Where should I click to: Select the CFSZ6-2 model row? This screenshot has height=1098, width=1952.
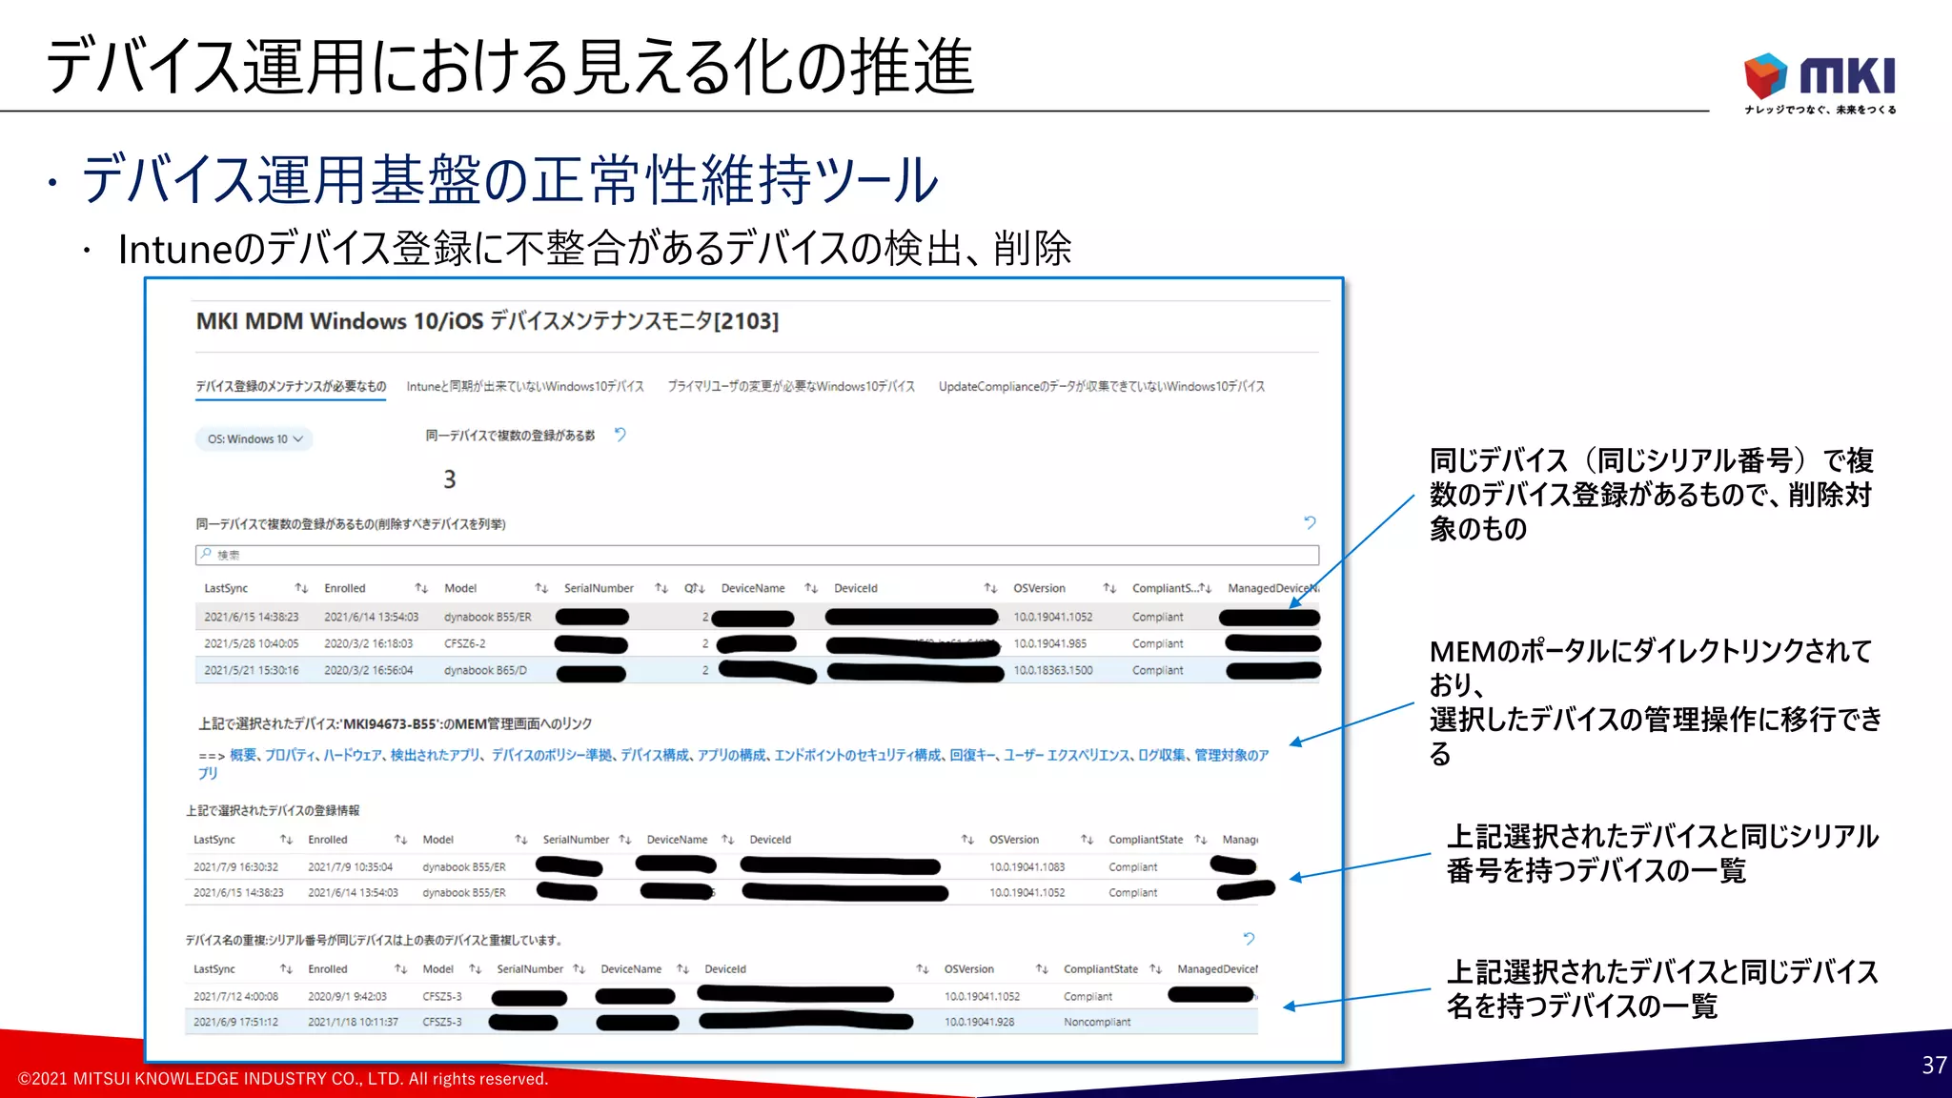click(757, 643)
